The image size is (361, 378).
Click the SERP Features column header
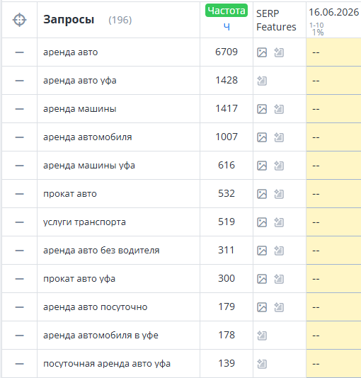(x=276, y=21)
